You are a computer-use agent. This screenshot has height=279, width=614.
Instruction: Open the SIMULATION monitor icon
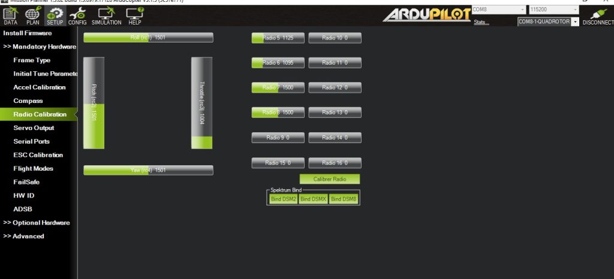click(x=107, y=14)
